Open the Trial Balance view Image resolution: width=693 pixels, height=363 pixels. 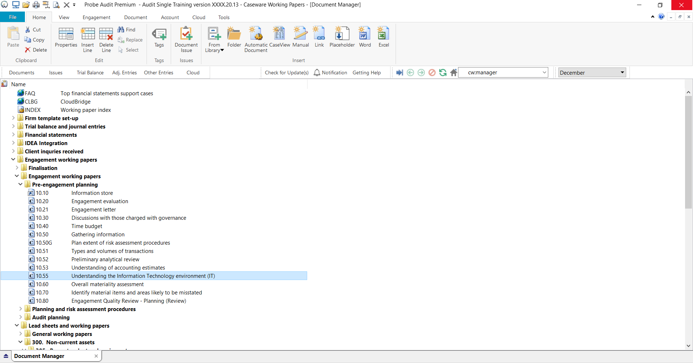tap(90, 73)
